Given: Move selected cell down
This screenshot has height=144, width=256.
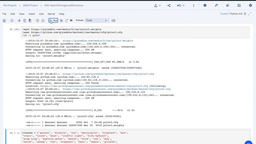Looking at the screenshot, I should (x=43, y=20).
